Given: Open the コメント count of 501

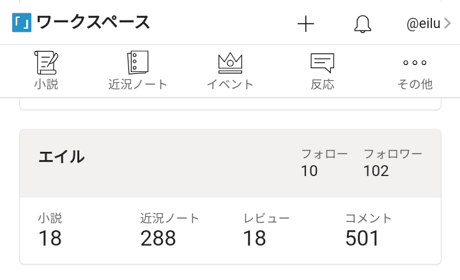Looking at the screenshot, I should click(362, 238).
